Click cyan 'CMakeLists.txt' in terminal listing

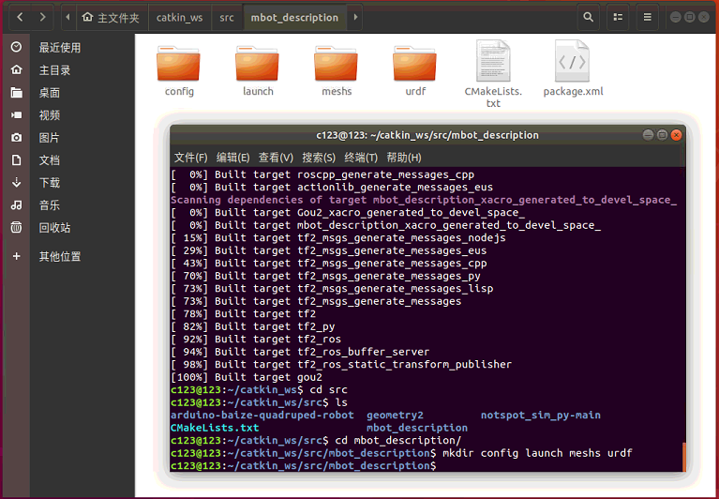coord(215,428)
